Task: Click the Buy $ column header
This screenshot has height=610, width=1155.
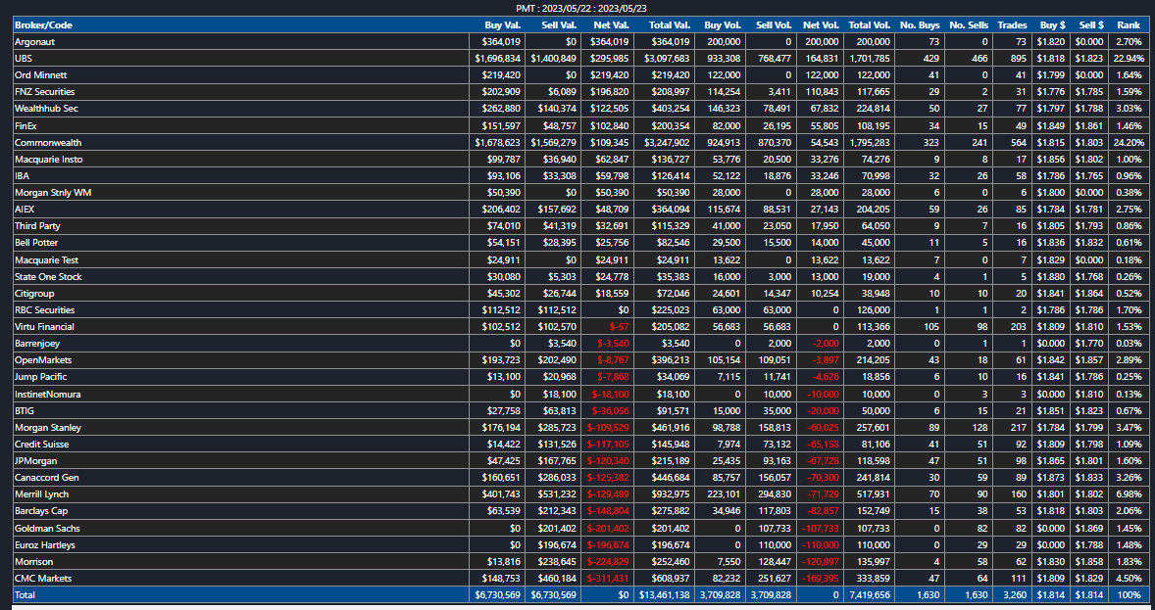Action: (1053, 25)
